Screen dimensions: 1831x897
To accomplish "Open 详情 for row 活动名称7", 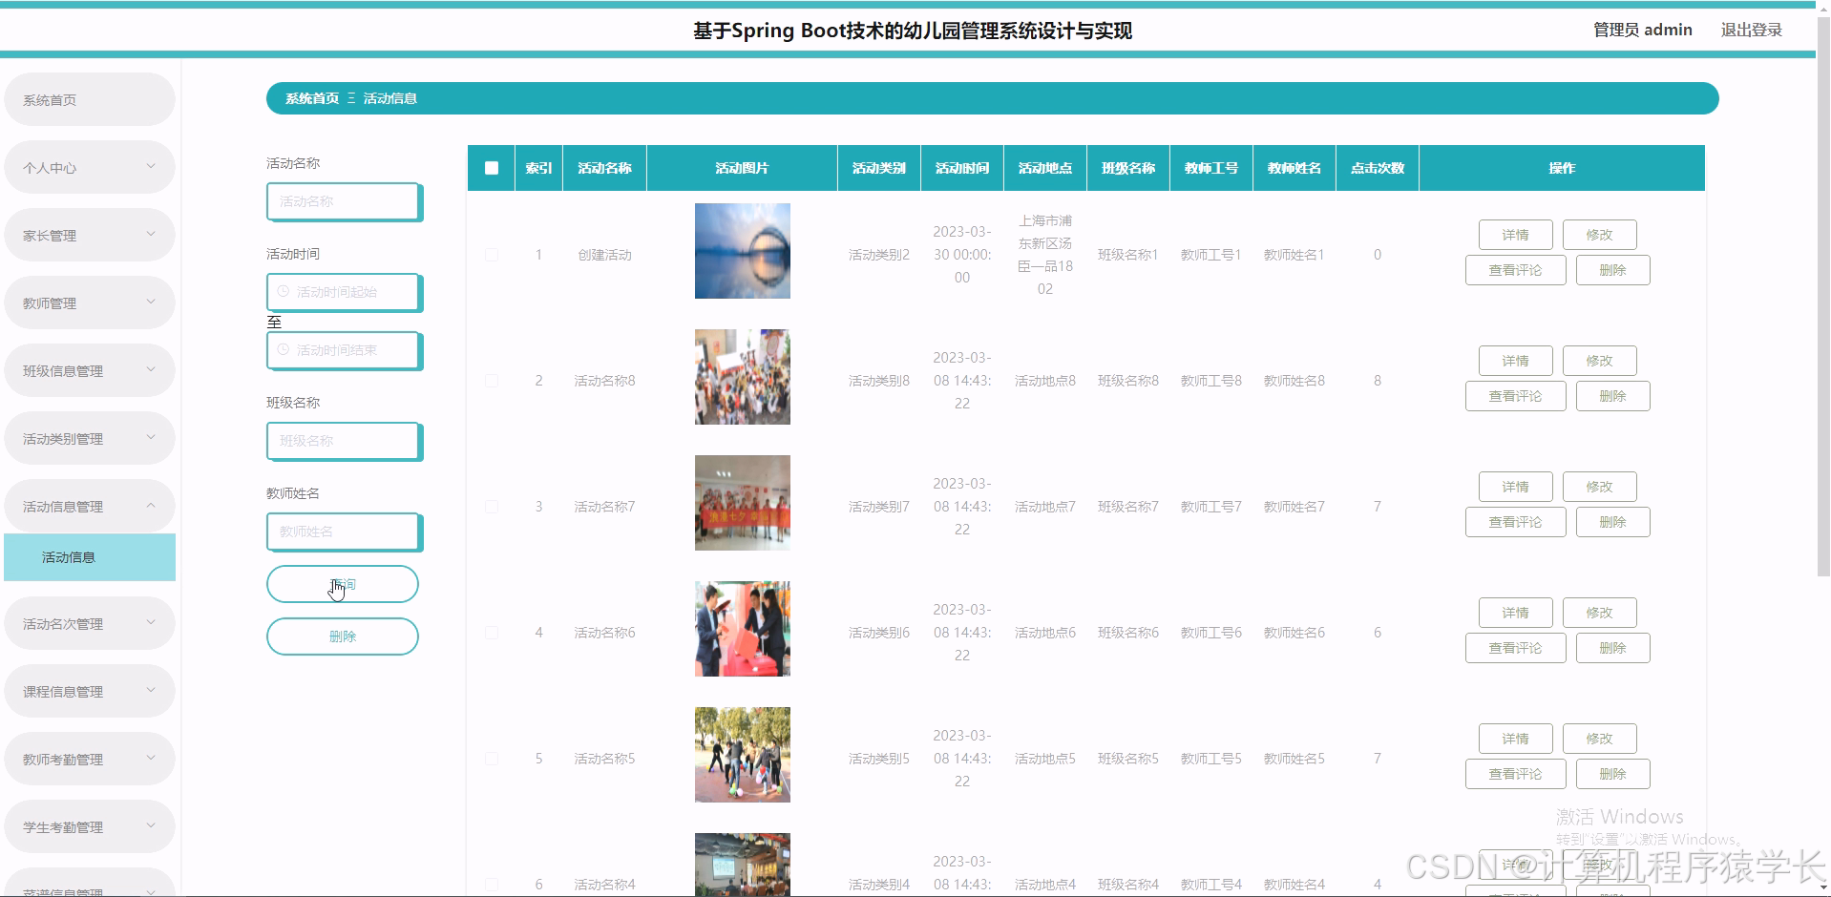I will 1515,487.
